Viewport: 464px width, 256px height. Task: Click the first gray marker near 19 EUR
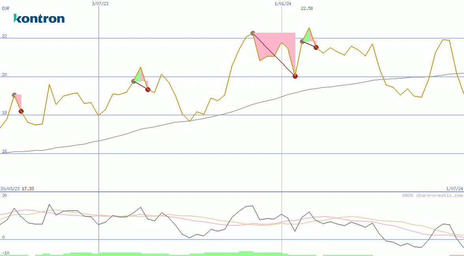(14, 95)
